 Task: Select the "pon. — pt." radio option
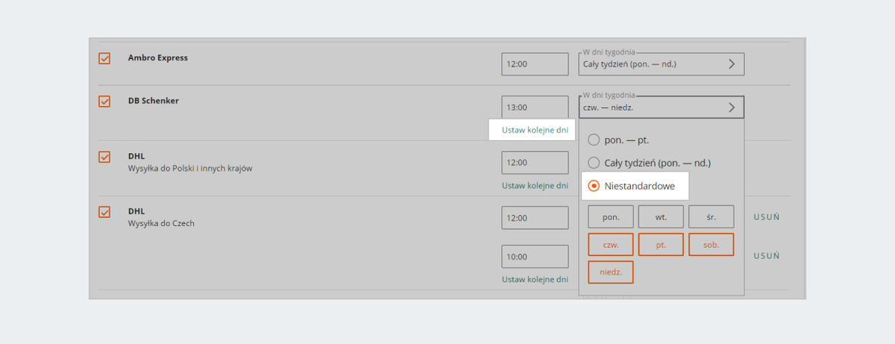tap(594, 140)
